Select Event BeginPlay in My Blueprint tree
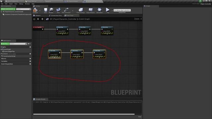The height and width of the screenshot is (119, 212). pos(9,52)
